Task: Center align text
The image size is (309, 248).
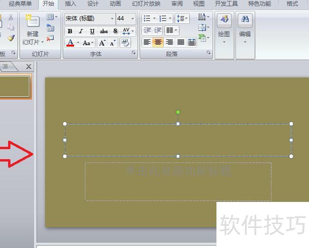Action: click(158, 42)
